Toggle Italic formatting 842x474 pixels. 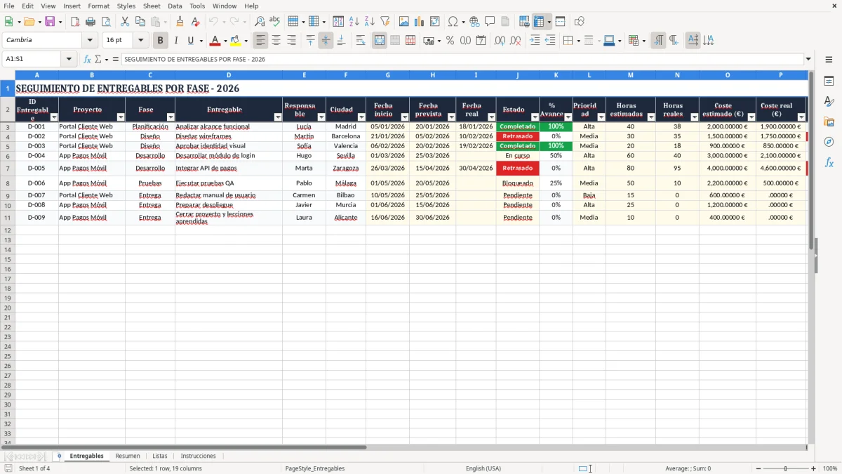click(x=176, y=41)
